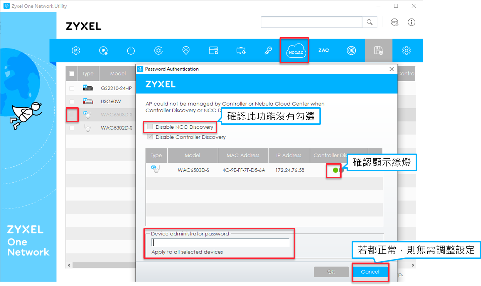
Task: Close the Password Authentication dialog
Action: coord(392,69)
